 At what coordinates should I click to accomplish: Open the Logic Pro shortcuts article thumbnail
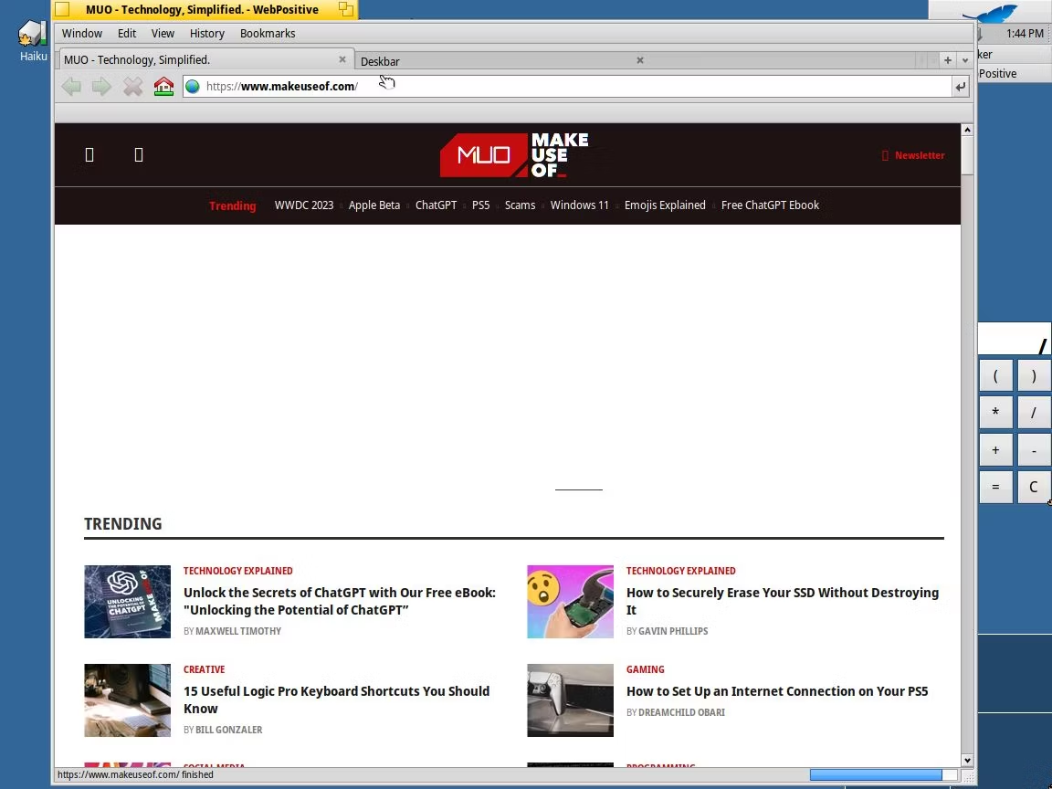pyautogui.click(x=128, y=700)
